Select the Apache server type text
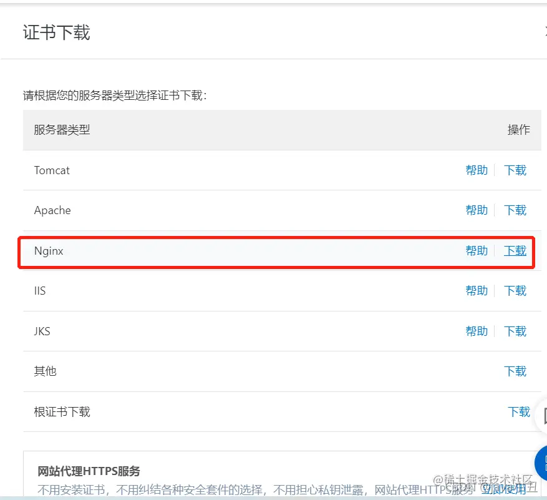Image resolution: width=547 pixels, height=500 pixels. coord(52,210)
